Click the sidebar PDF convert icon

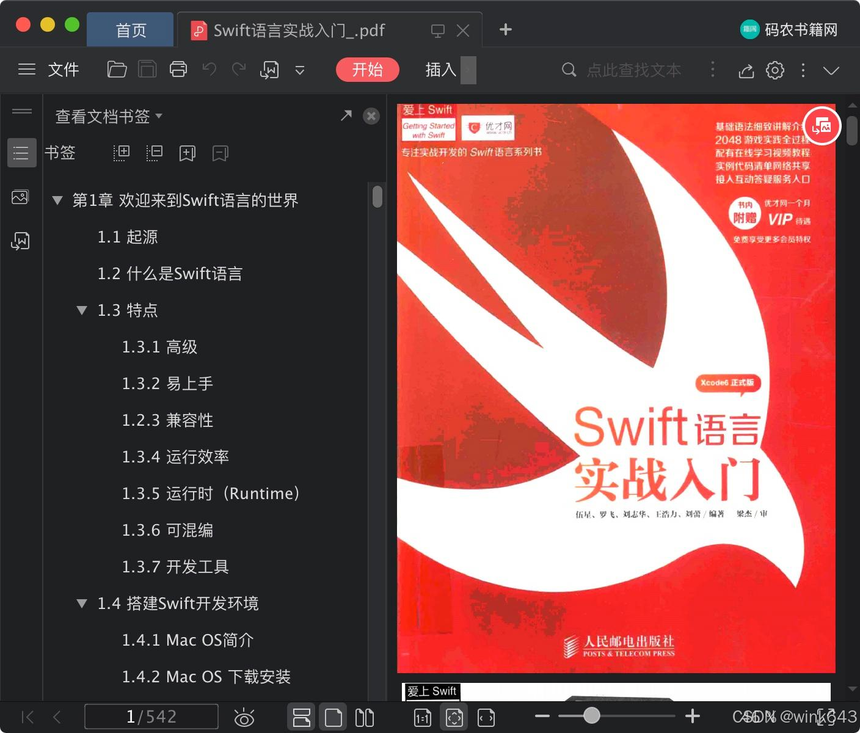(x=21, y=241)
